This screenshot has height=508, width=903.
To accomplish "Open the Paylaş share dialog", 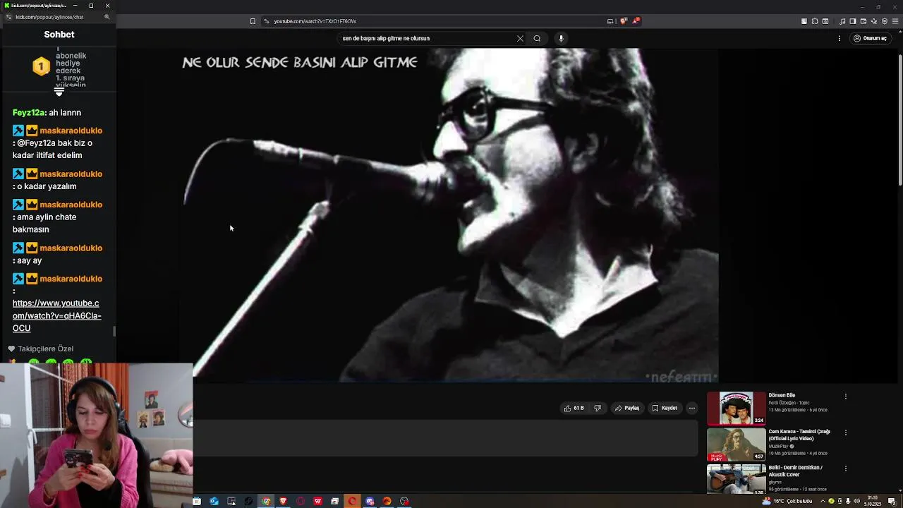I will [626, 408].
